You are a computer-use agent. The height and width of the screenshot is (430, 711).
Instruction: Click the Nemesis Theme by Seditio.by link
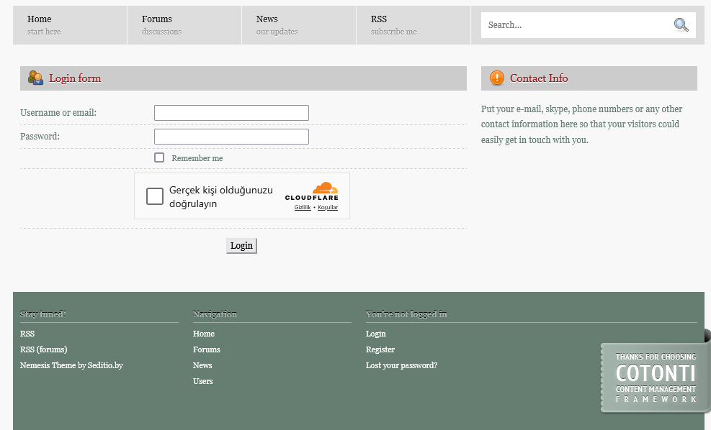pyautogui.click(x=71, y=365)
